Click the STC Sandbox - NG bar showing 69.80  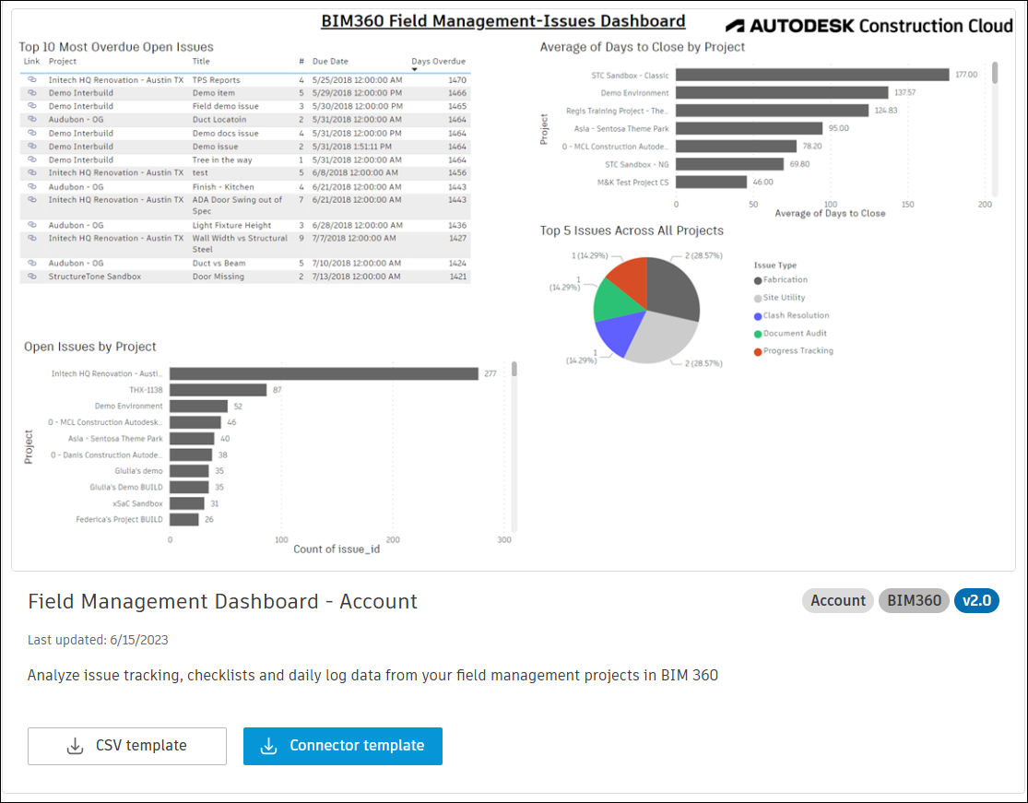point(729,164)
